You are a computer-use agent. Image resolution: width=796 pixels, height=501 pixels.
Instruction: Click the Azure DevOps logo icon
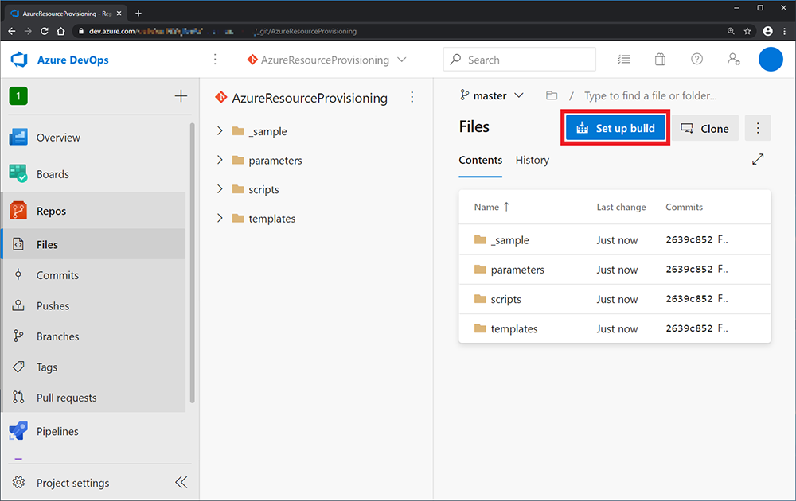tap(19, 60)
